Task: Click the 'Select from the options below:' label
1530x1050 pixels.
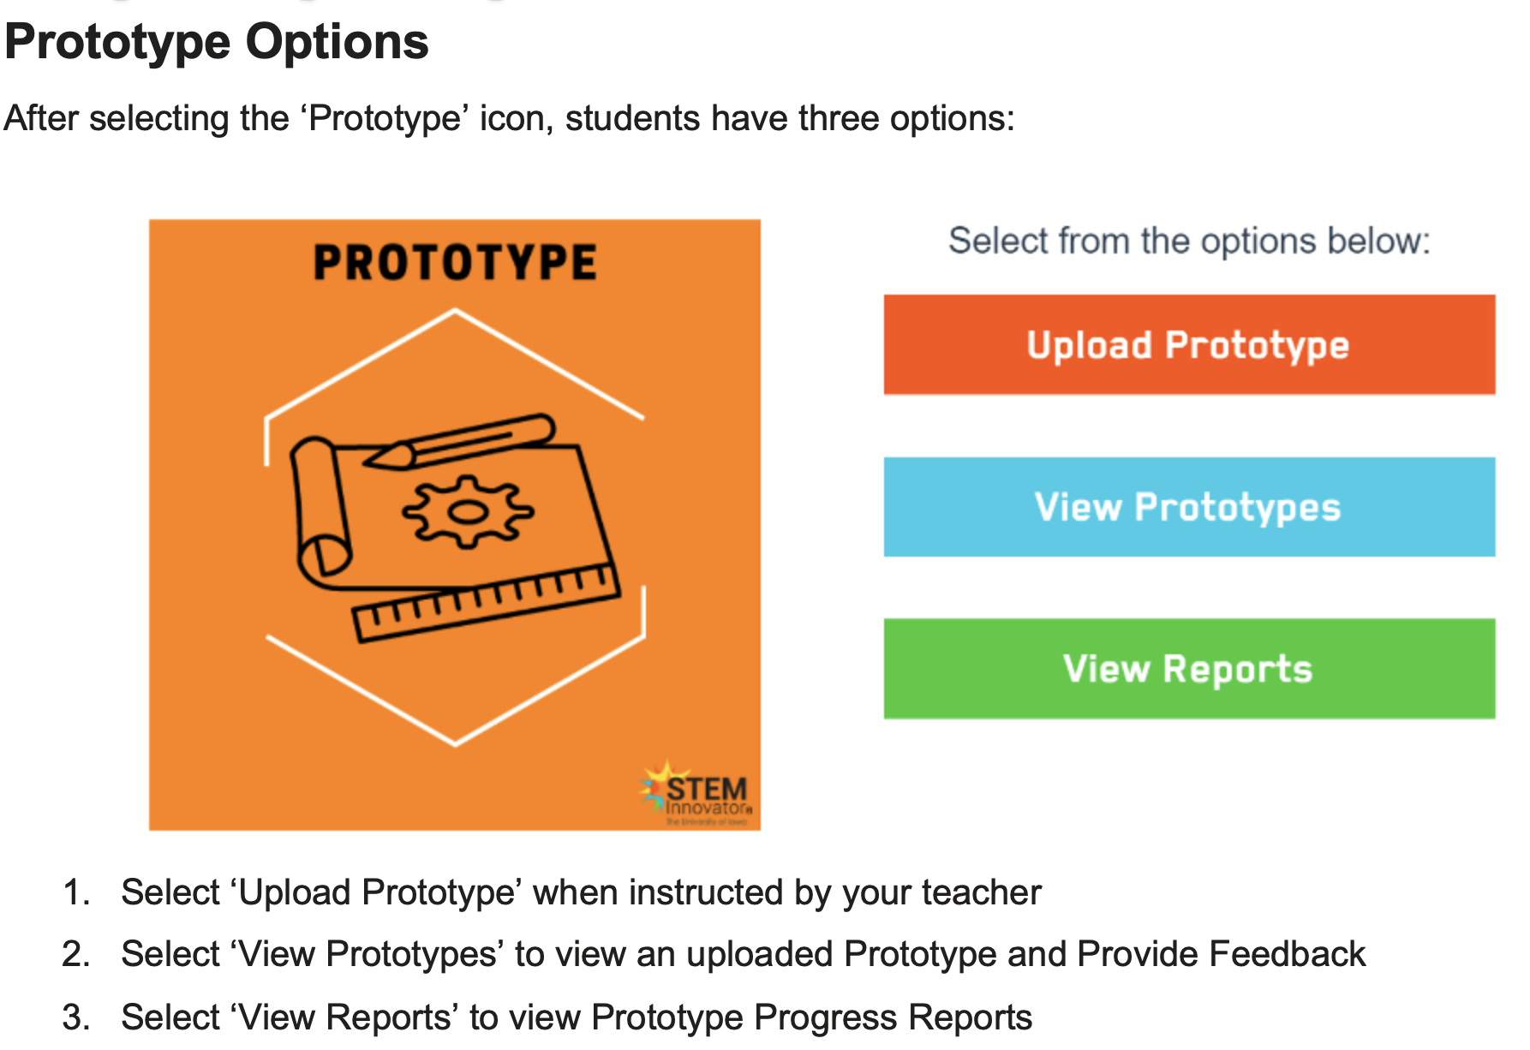Action: pyautogui.click(x=1189, y=241)
